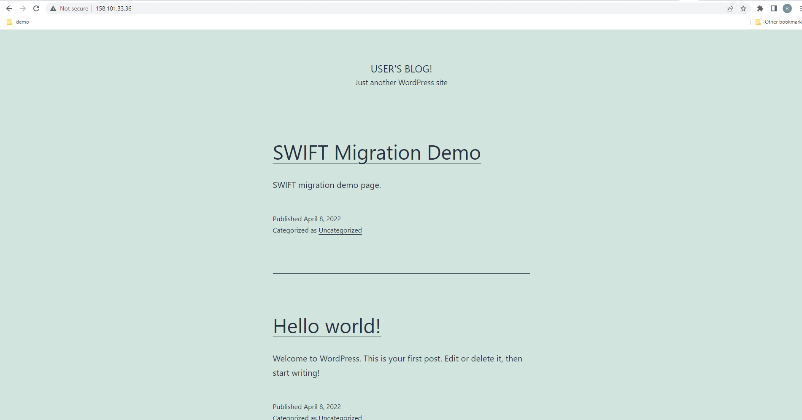
Task: Open the Extensions puzzle menu
Action: coord(760,8)
